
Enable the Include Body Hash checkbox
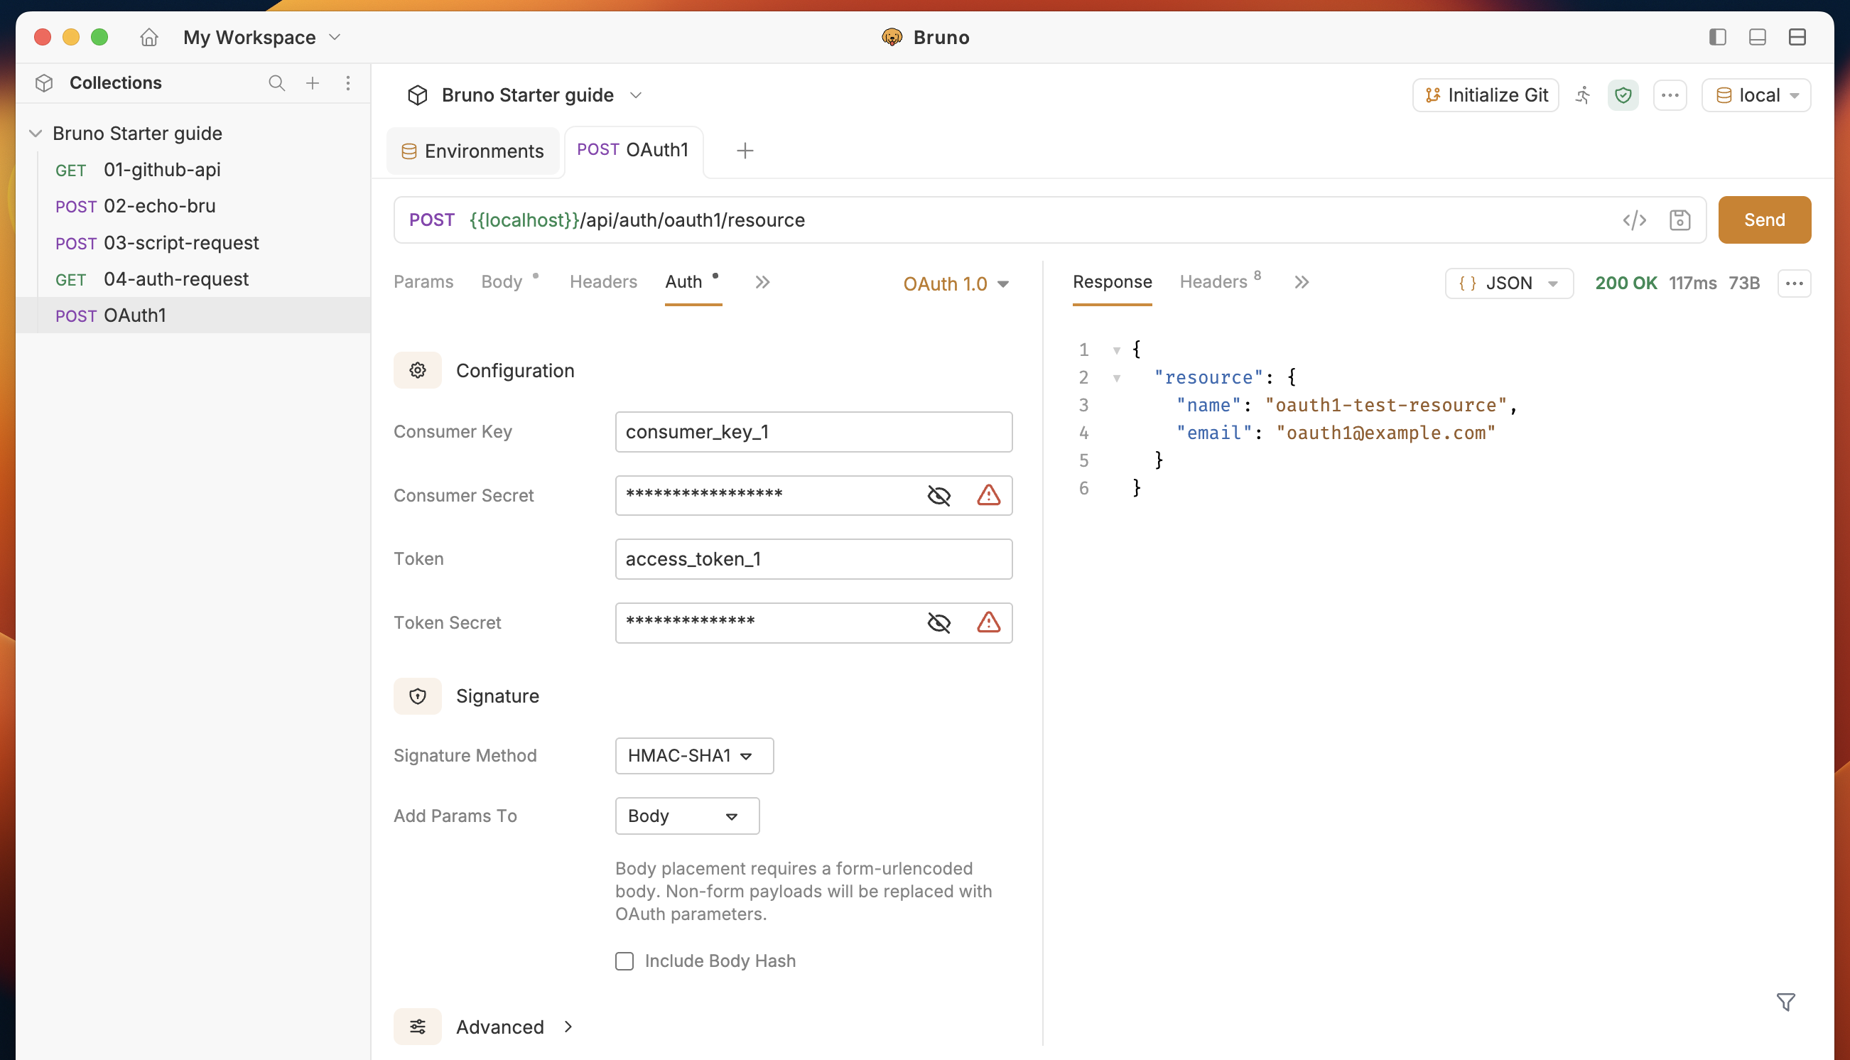tap(624, 961)
